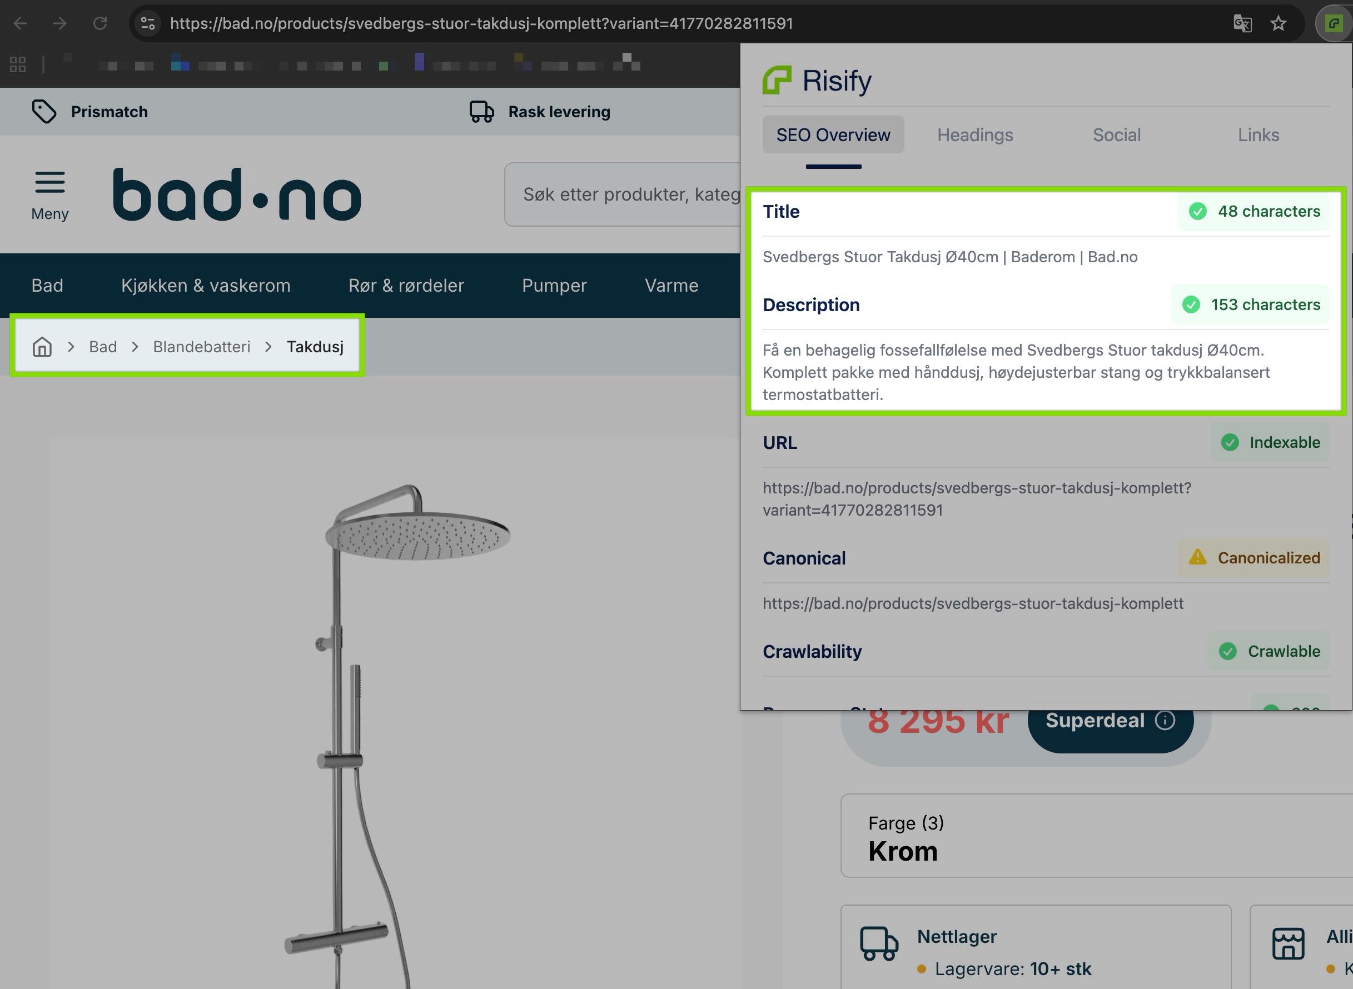The height and width of the screenshot is (989, 1353).
Task: Open the Varme navigation menu
Action: pyautogui.click(x=671, y=286)
